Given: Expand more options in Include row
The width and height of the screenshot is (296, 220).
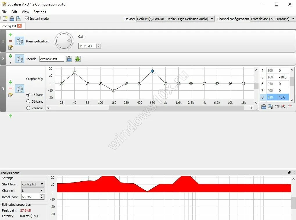Looking at the screenshot, I should point(10,63).
